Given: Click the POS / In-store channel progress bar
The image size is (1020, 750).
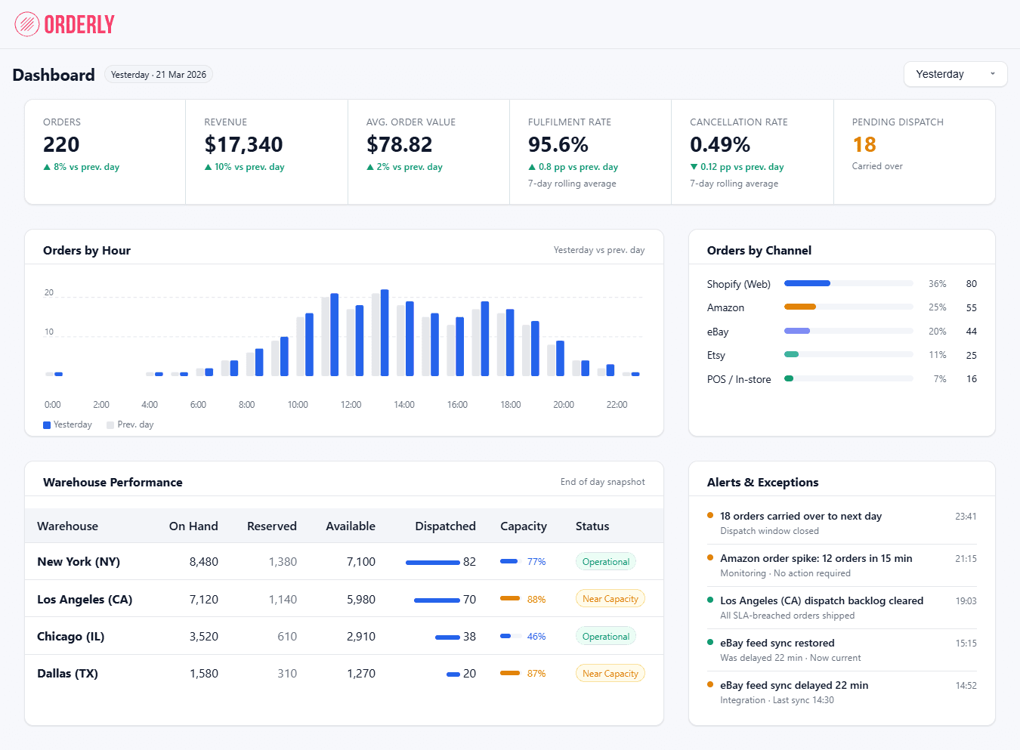Looking at the screenshot, I should pyautogui.click(x=848, y=378).
